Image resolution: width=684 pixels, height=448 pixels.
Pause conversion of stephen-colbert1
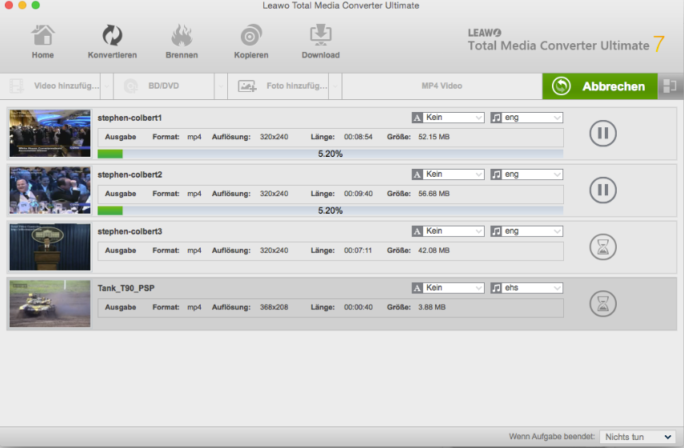pos(603,133)
